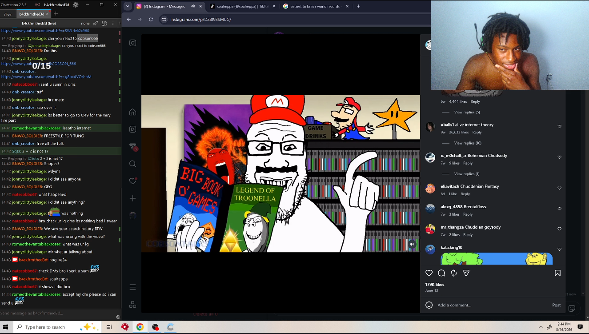Open Instagram sidebar hamburger menu
Viewport: 589px width, 334px height.
click(x=132, y=287)
